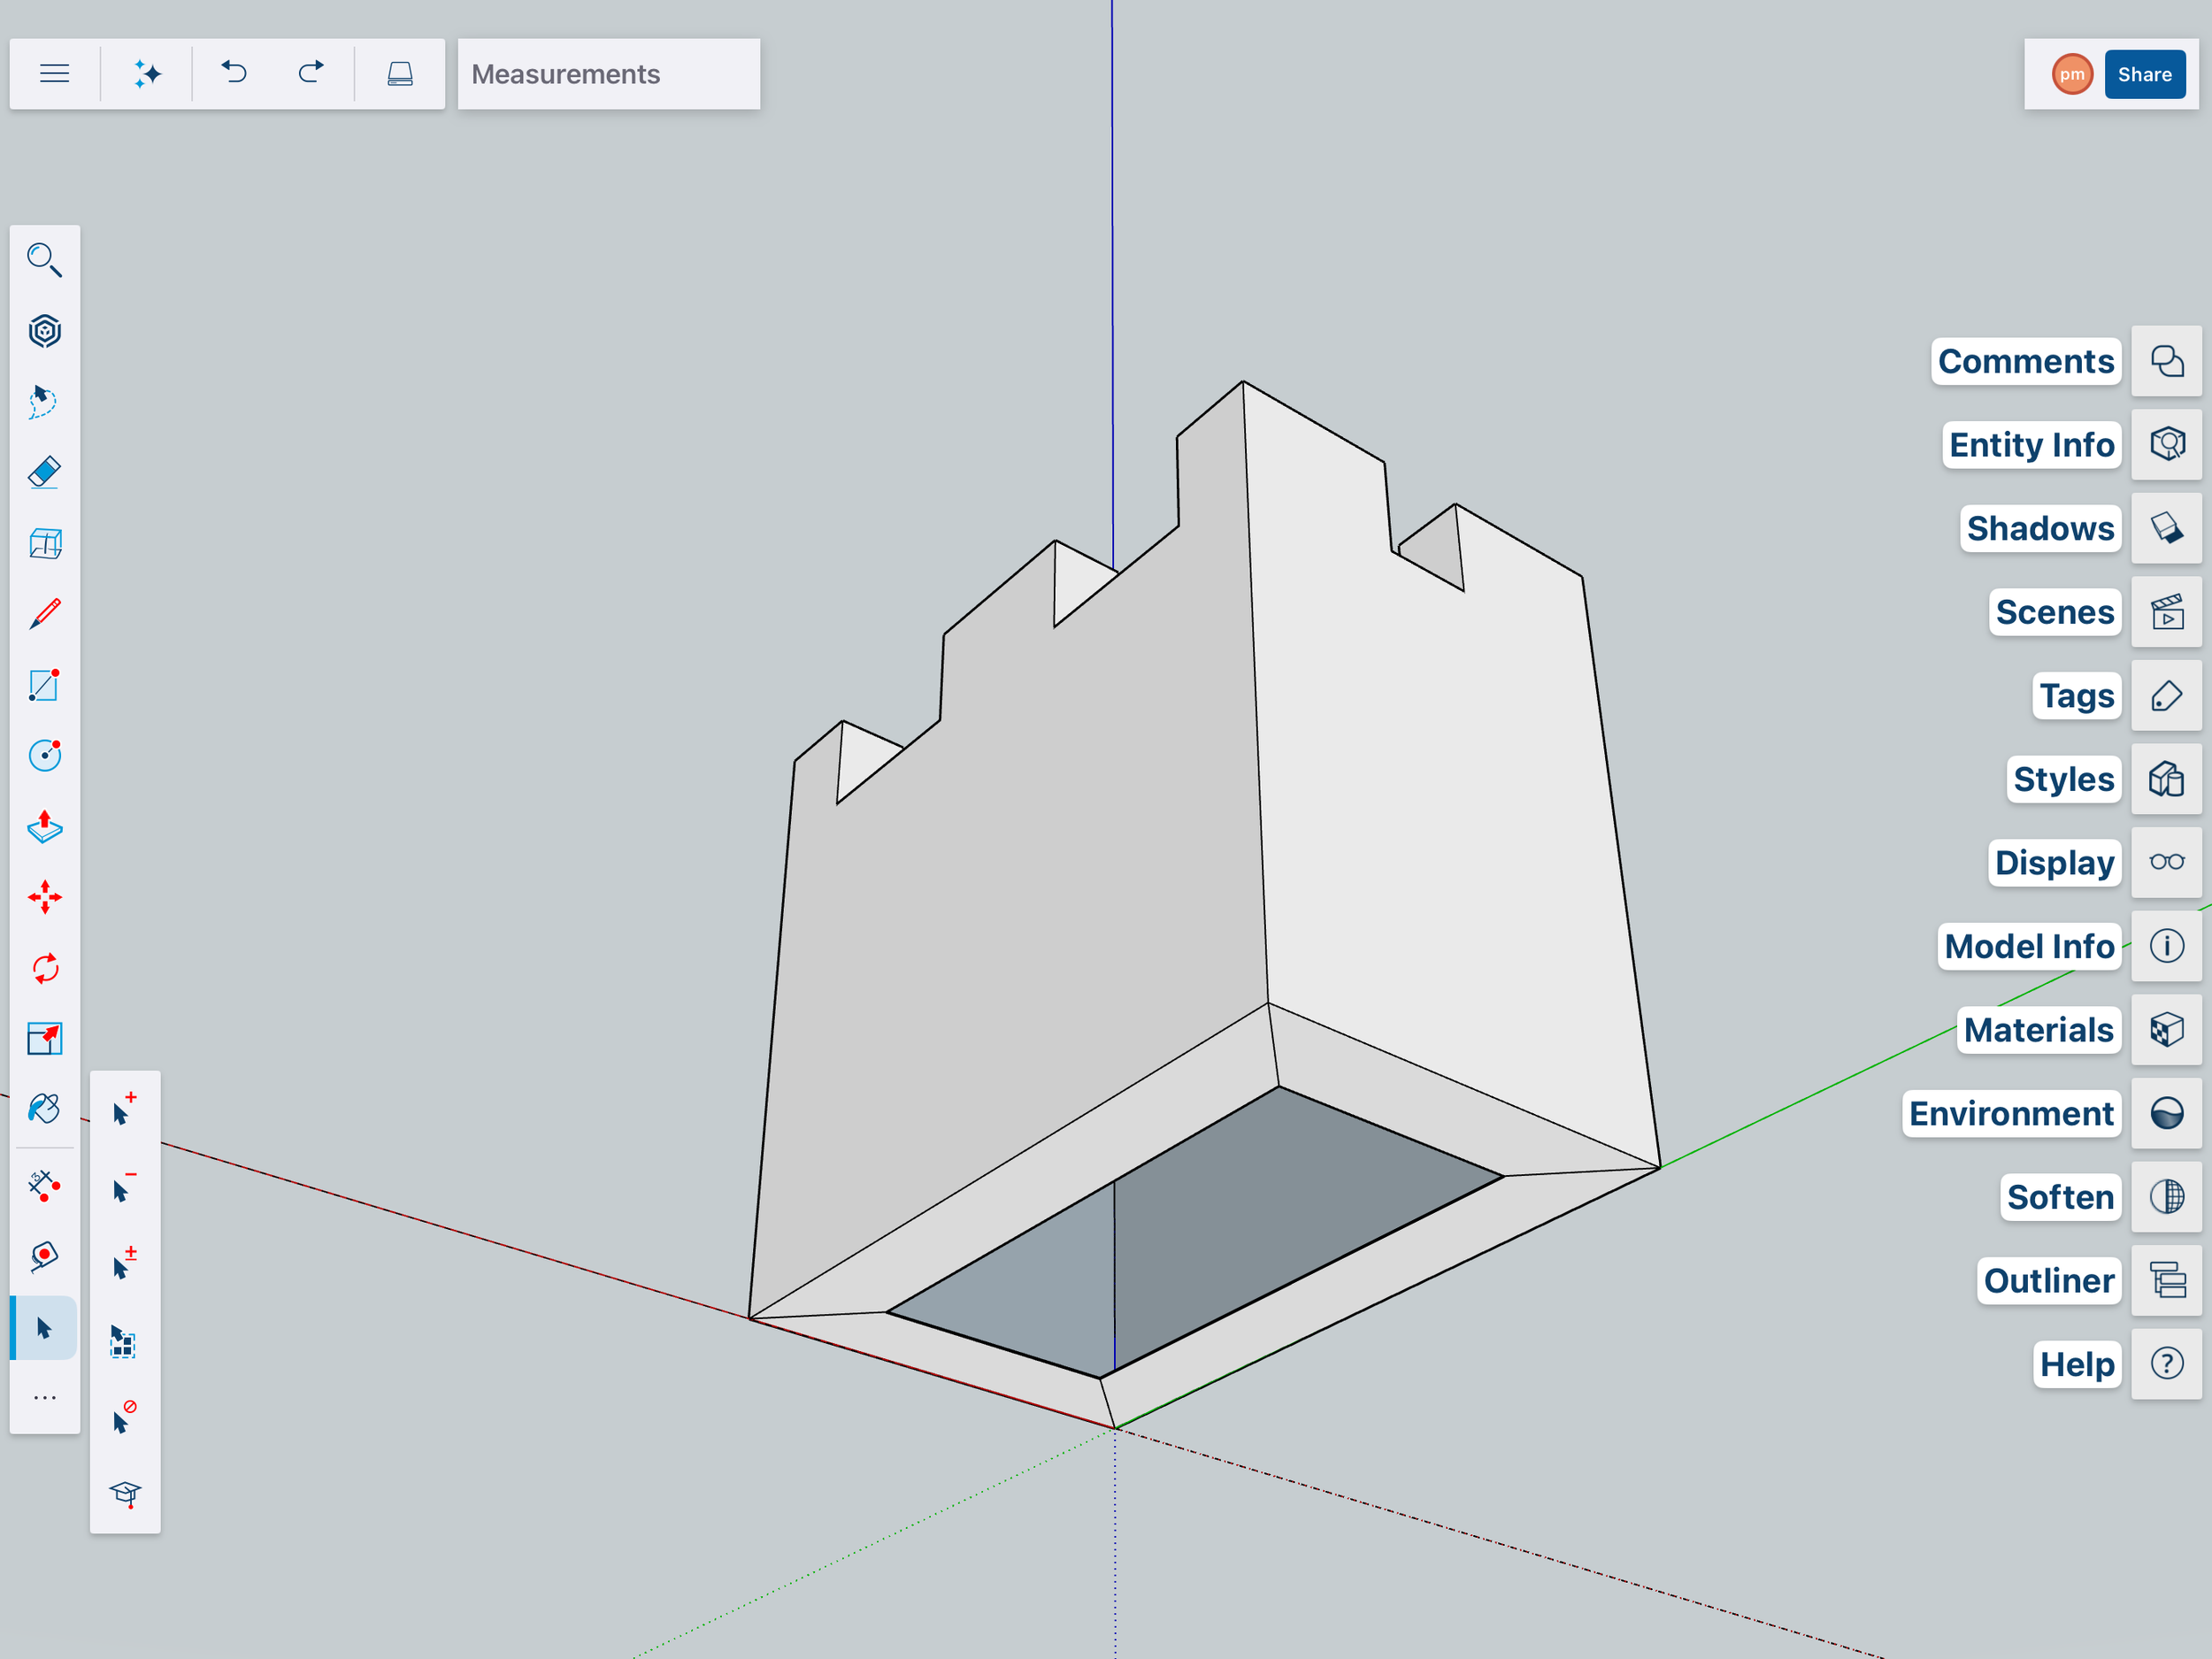Open the pm user avatar
This screenshot has height=1659, width=2212.
point(2072,74)
